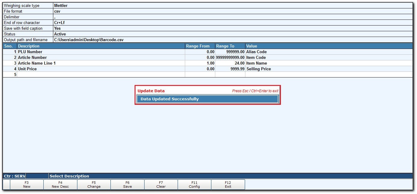Screen dimensions: 417x194
Task: Click the Item Name value cell
Action: pos(329,63)
